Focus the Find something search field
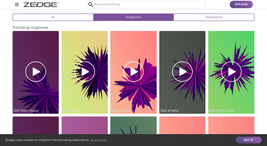The height and width of the screenshot is (146, 267). click(146, 4)
